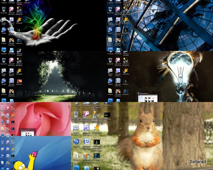Open the yellow folder on dark forest desktop
The height and width of the screenshot is (170, 213).
coord(4,91)
